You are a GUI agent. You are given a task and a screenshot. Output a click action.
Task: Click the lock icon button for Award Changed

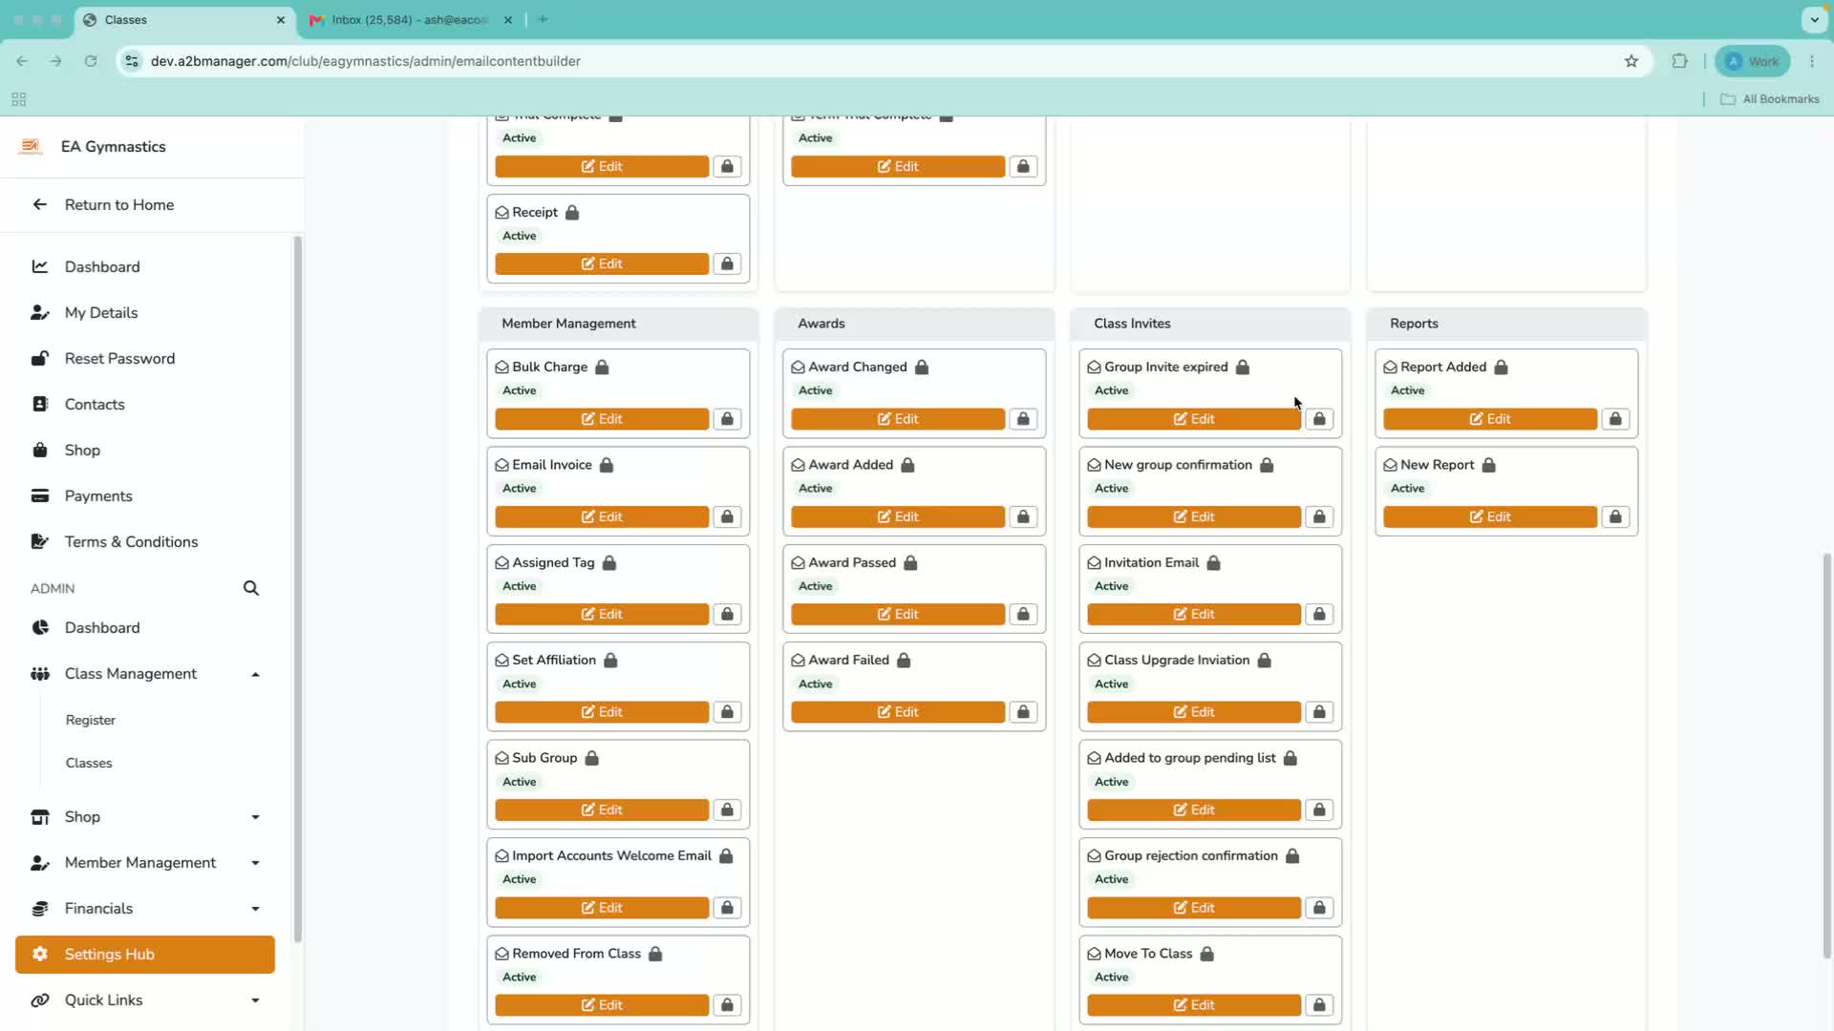pyautogui.click(x=1023, y=419)
